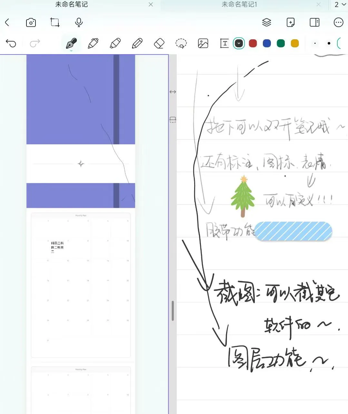The height and width of the screenshot is (414, 348).
Task: Select the highlighter tool
Action: coord(115,43)
